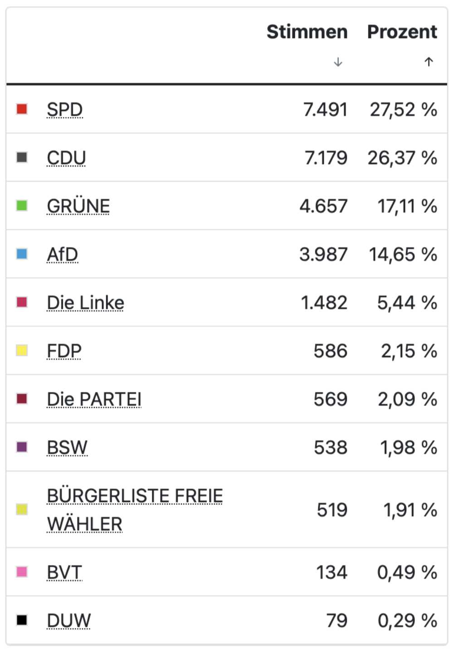Click the SPD vote count 7.491
Image resolution: width=453 pixels, height=653 pixels.
tap(325, 110)
